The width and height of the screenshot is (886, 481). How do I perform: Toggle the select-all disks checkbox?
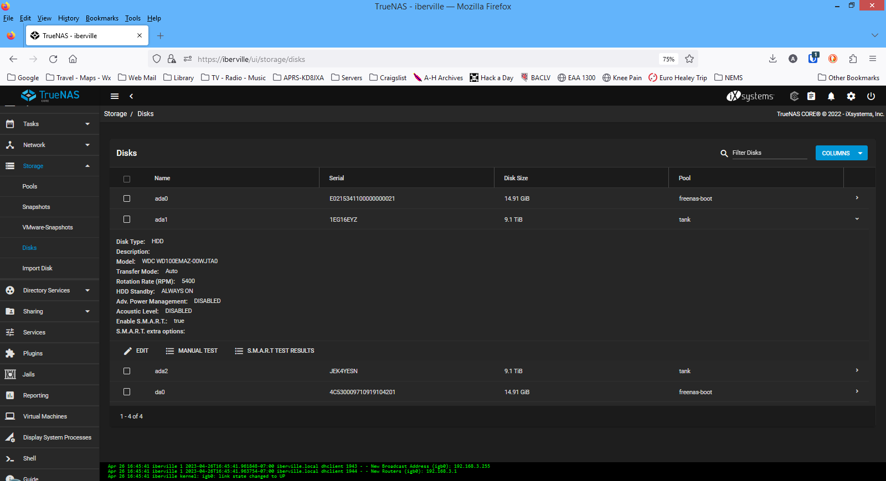[x=127, y=179]
